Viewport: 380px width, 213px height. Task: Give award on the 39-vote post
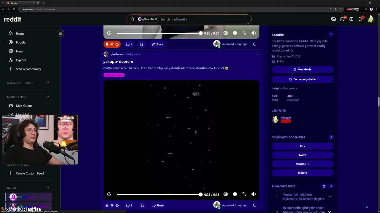[x=142, y=205]
